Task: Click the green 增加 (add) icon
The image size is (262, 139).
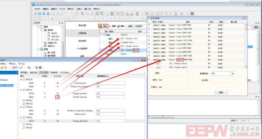Action: pyautogui.click(x=101, y=26)
